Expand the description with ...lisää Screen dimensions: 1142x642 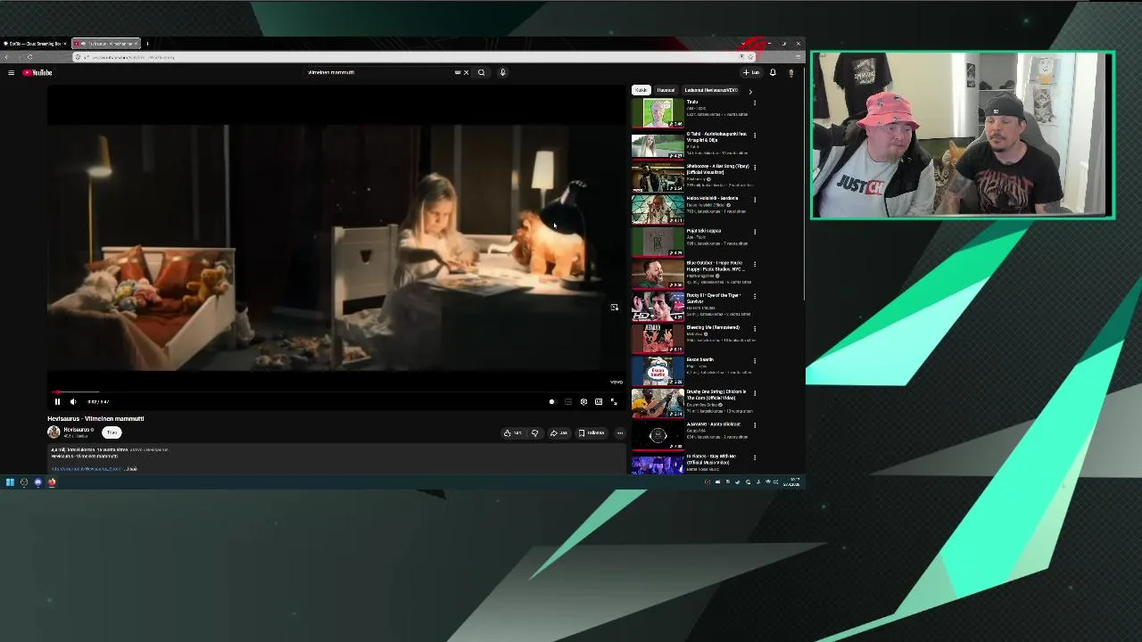(x=132, y=469)
